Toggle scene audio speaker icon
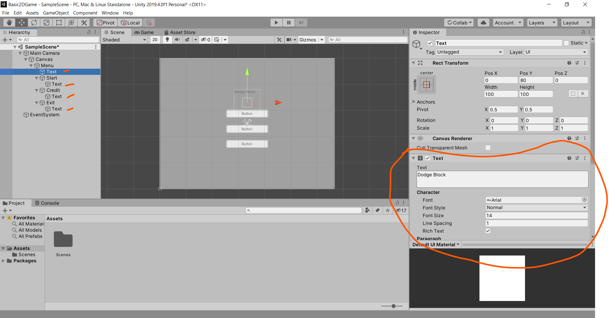This screenshot has height=318, width=609. (x=177, y=40)
